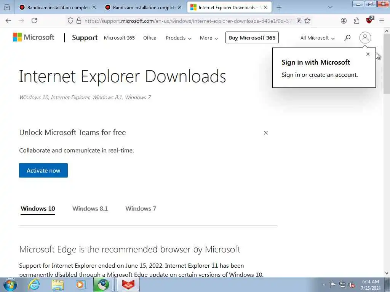Click the forward navigation arrow
The width and height of the screenshot is (390, 292).
[21, 21]
